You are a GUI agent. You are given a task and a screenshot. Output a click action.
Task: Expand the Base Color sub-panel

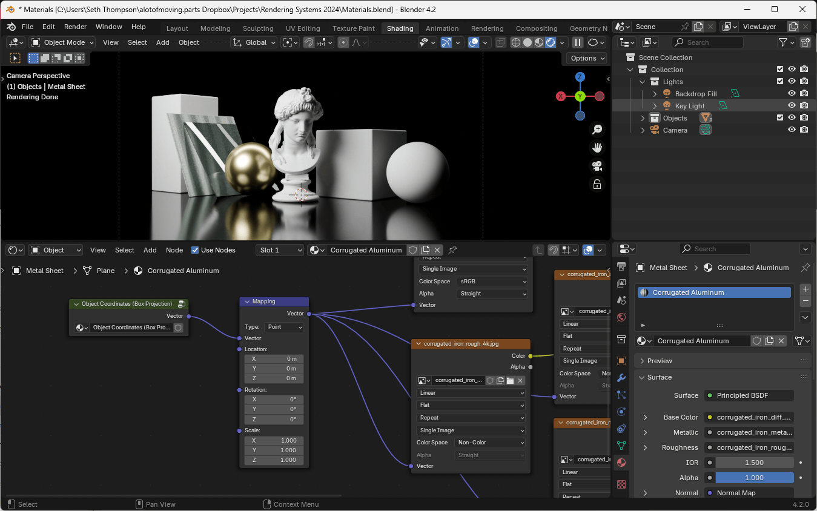[x=645, y=417]
